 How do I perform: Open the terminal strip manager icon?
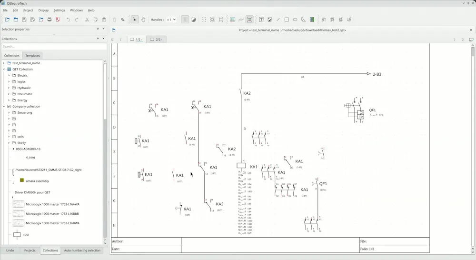coord(249,20)
